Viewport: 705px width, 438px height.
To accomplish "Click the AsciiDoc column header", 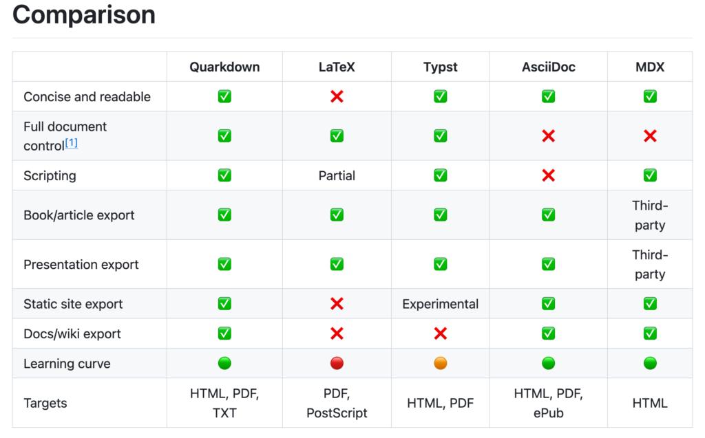I will pos(548,67).
